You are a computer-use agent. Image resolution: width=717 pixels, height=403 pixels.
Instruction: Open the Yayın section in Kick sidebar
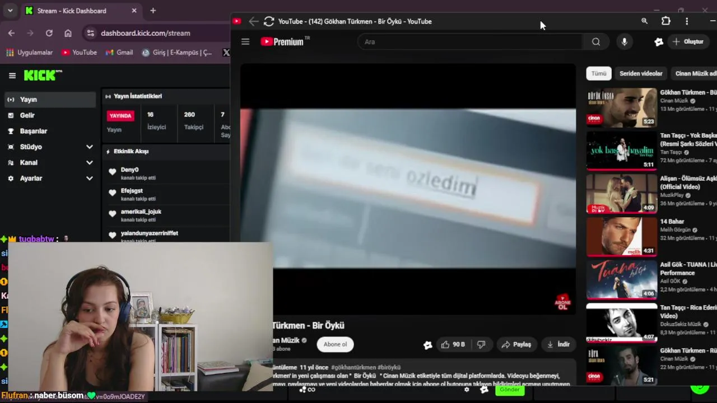50,100
